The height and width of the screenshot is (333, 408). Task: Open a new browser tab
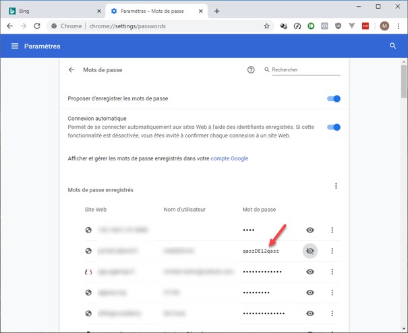pyautogui.click(x=216, y=11)
